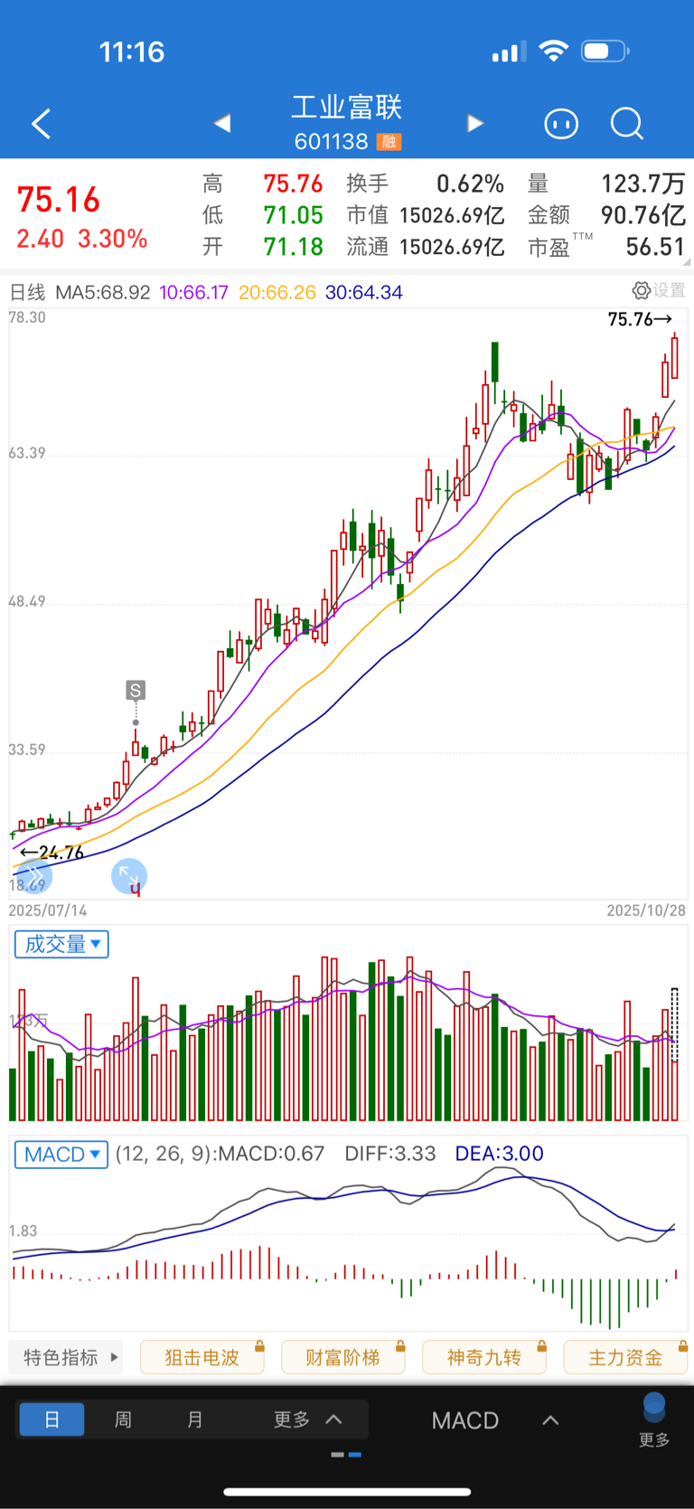Tap the blue 更多 icon at bottom right
The height and width of the screenshot is (1509, 694).
coord(654,1421)
